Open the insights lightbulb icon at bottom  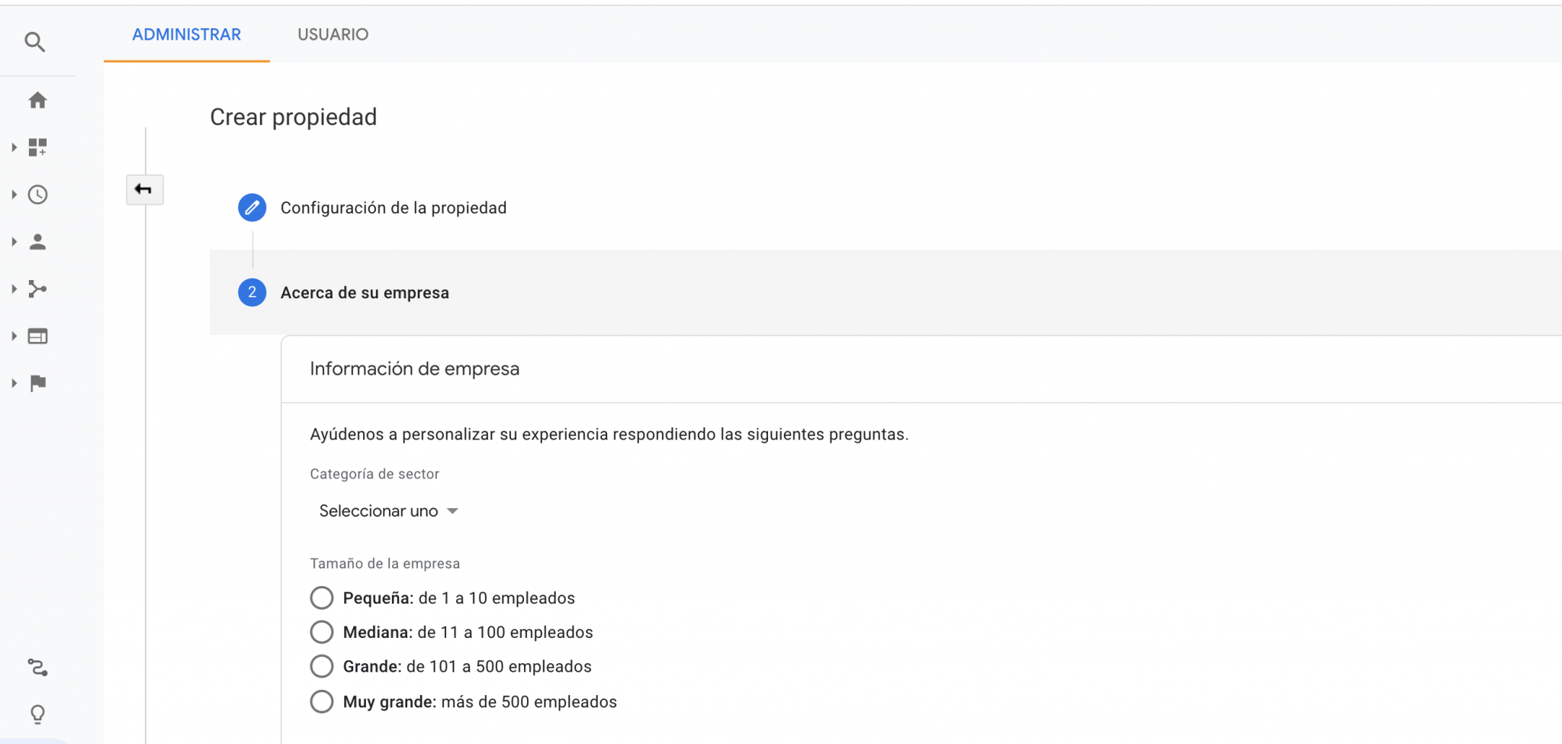(37, 714)
